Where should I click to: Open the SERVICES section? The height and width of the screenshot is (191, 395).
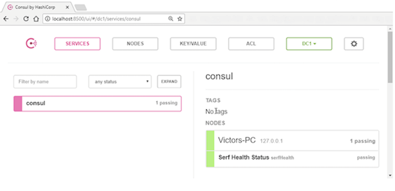tap(77, 44)
